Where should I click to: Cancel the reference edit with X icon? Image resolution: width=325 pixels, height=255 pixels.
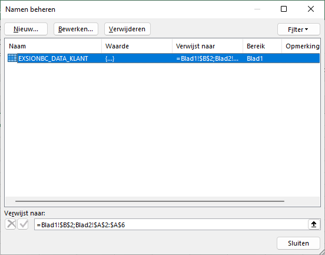(x=11, y=224)
